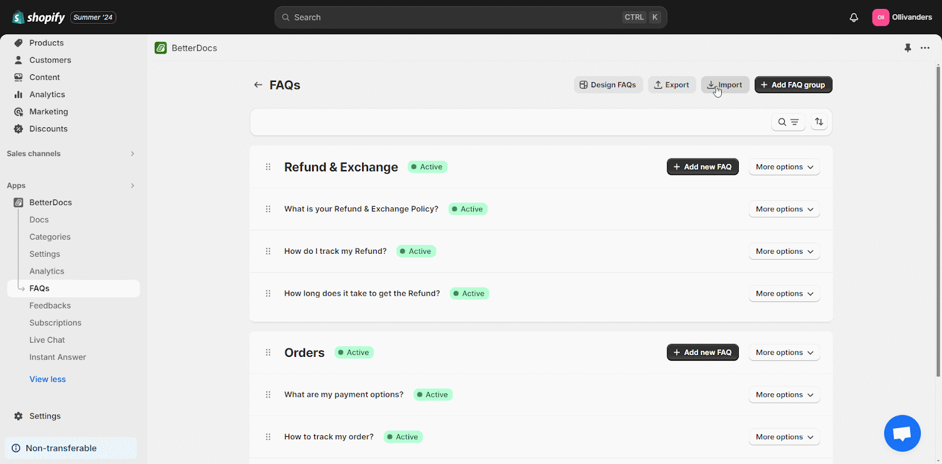
Task: Select Feedbacks in the BetterDocs sidebar
Action: point(50,305)
